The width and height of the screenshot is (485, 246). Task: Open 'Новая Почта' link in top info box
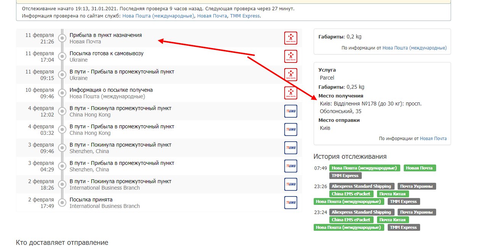click(x=212, y=16)
